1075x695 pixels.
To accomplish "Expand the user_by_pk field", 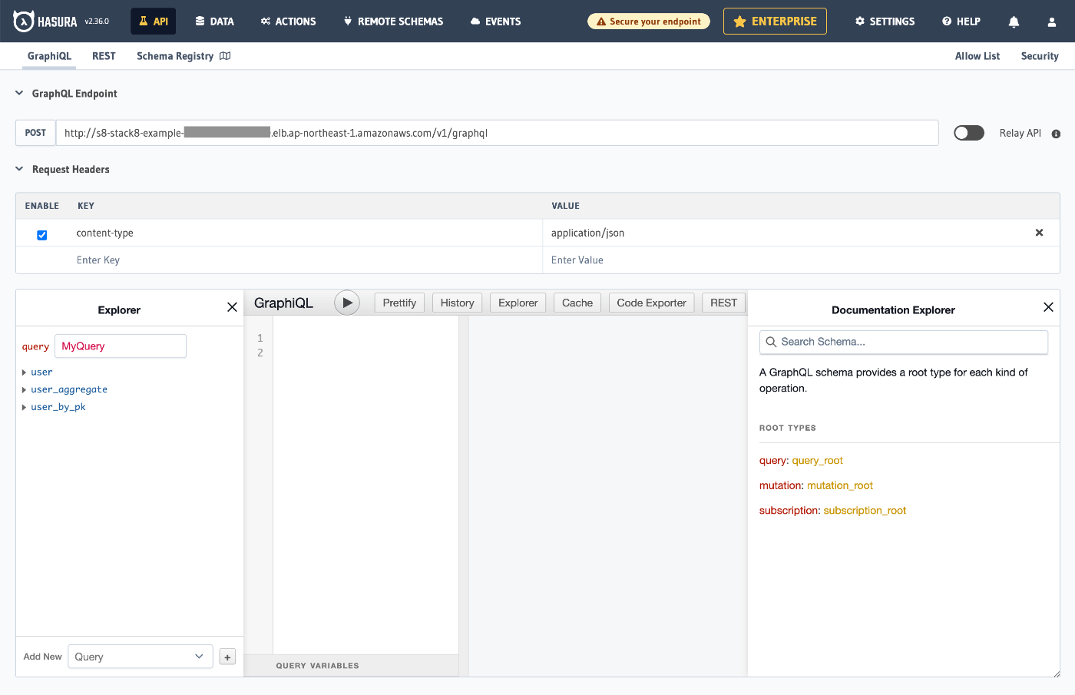I will [24, 408].
